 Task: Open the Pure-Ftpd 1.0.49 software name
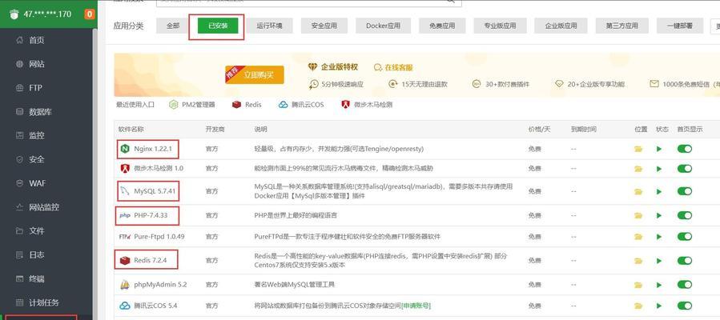point(159,237)
